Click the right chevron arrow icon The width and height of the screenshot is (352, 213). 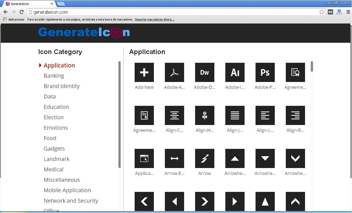point(205,201)
